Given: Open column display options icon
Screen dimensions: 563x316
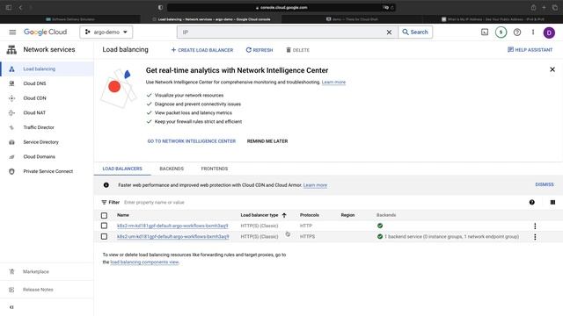Looking at the screenshot, I should click(x=552, y=203).
